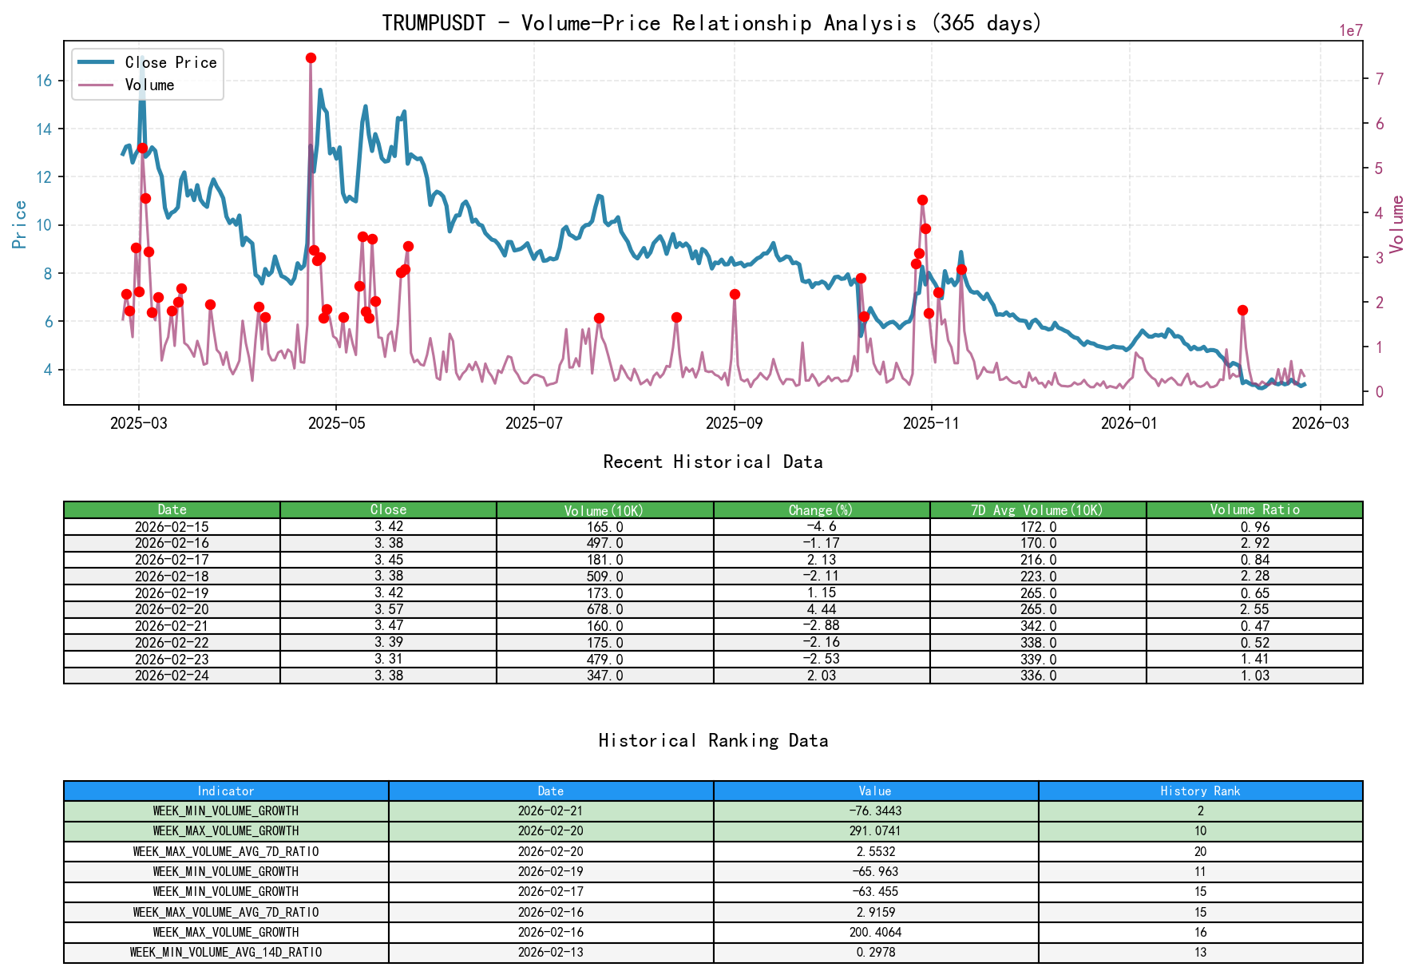Select the red marker at the highest volume spike
Viewport: 1418px width, 975px height.
coord(311,57)
